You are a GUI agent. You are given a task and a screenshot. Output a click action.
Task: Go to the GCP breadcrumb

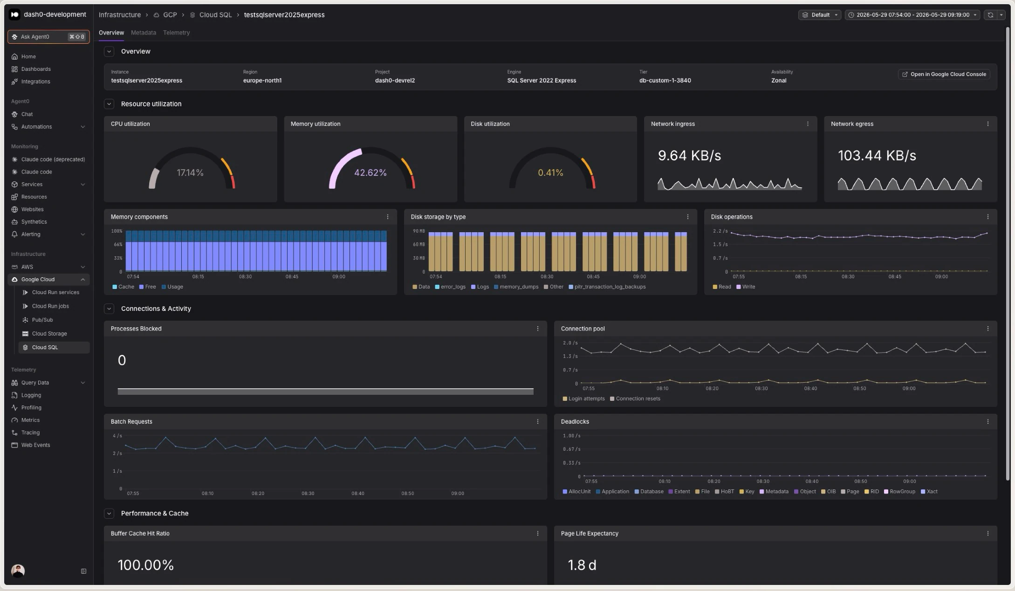(165, 15)
